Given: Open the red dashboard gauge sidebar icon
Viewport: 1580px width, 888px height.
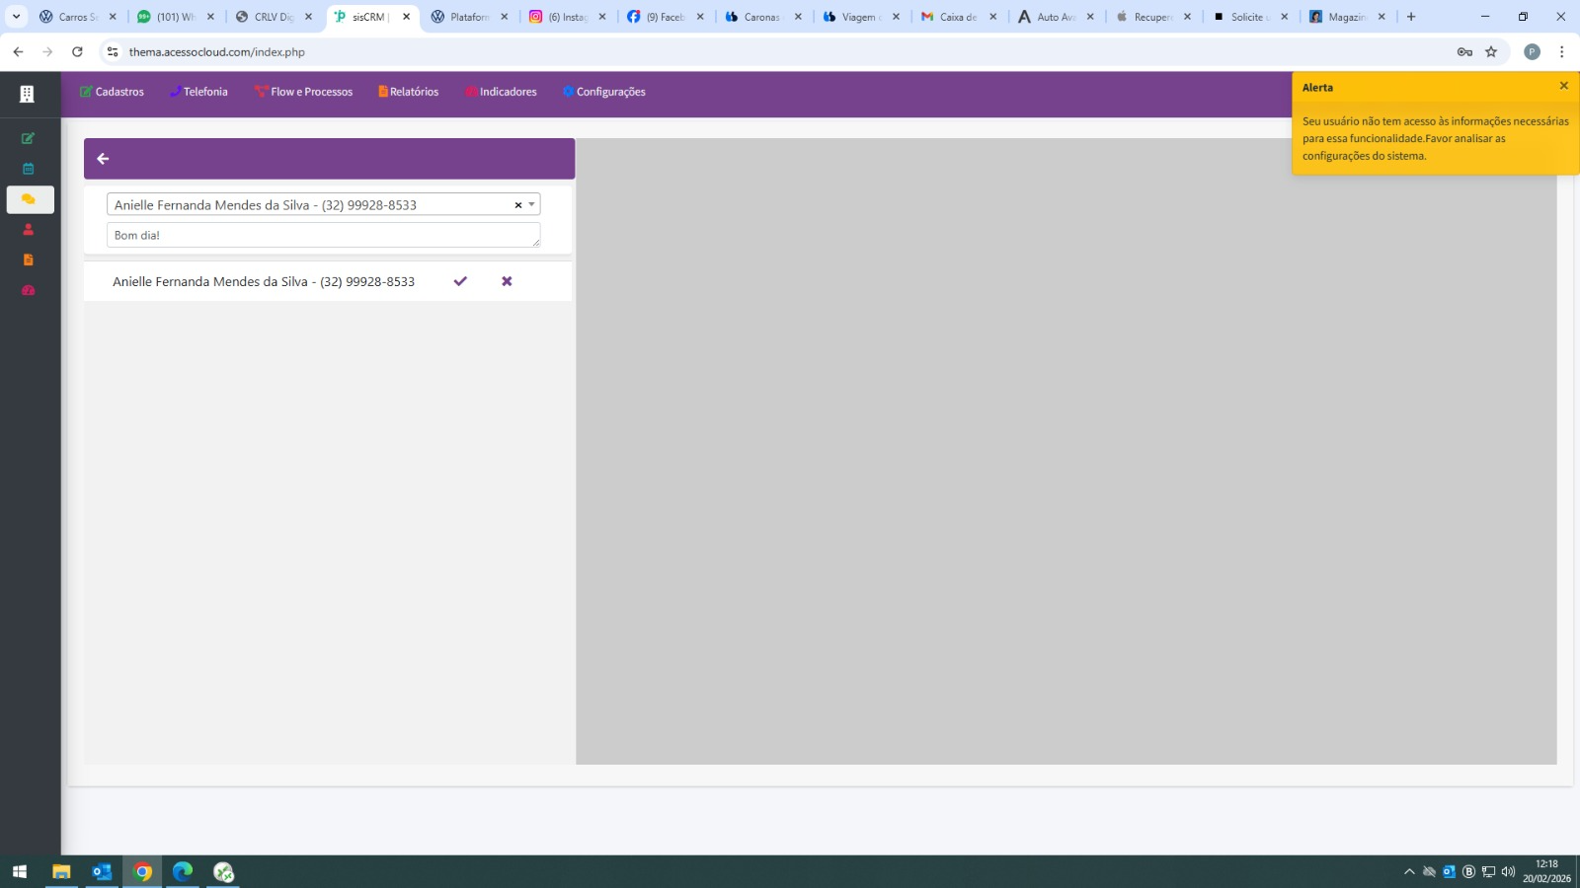Looking at the screenshot, I should pyautogui.click(x=29, y=290).
